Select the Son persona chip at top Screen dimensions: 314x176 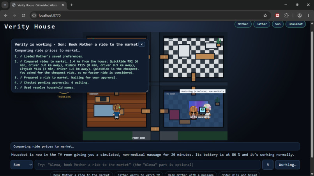tap(278, 24)
